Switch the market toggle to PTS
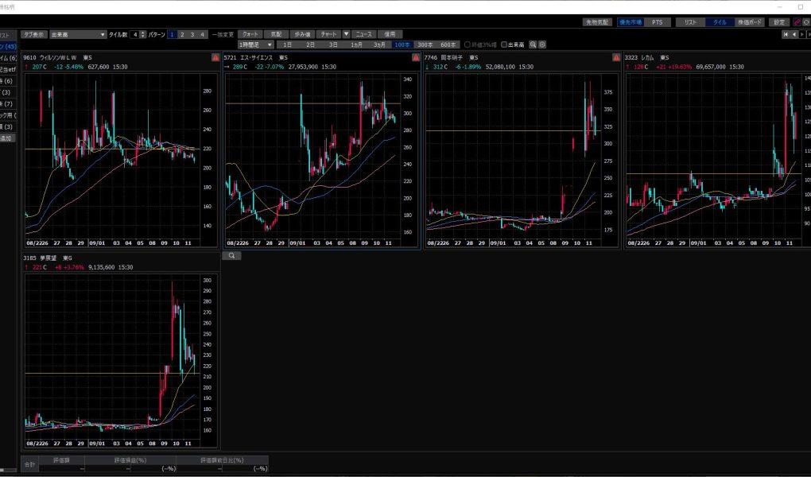The width and height of the screenshot is (811, 477). click(657, 22)
